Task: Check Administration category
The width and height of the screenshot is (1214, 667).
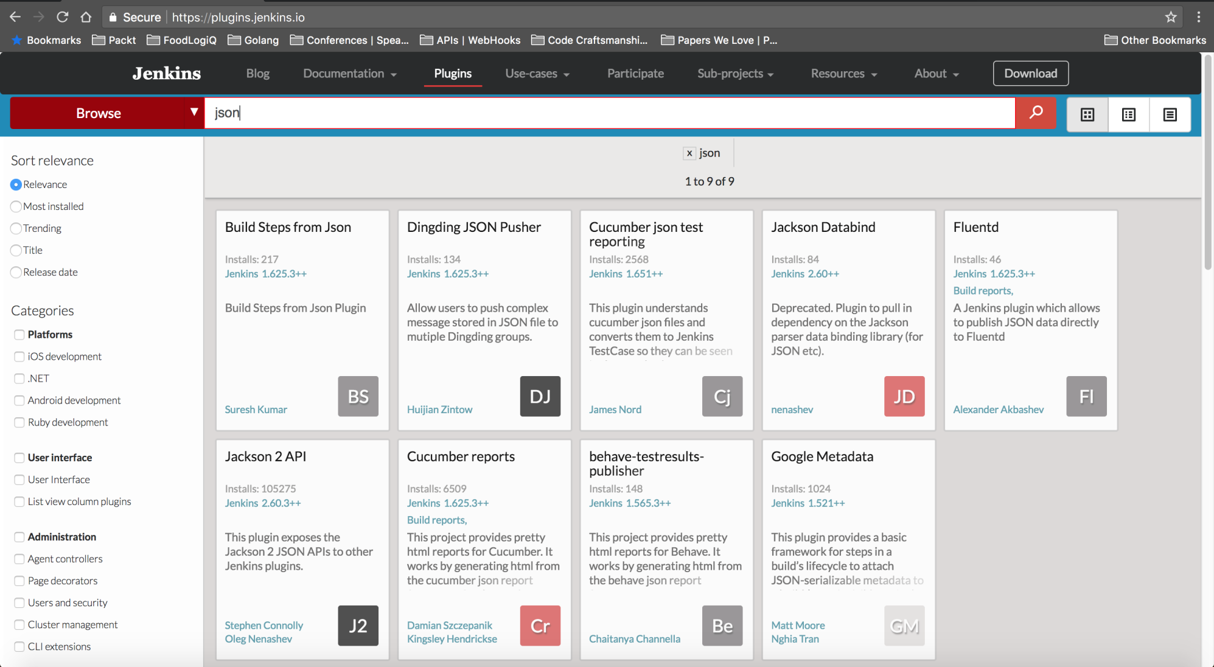Action: 19,537
